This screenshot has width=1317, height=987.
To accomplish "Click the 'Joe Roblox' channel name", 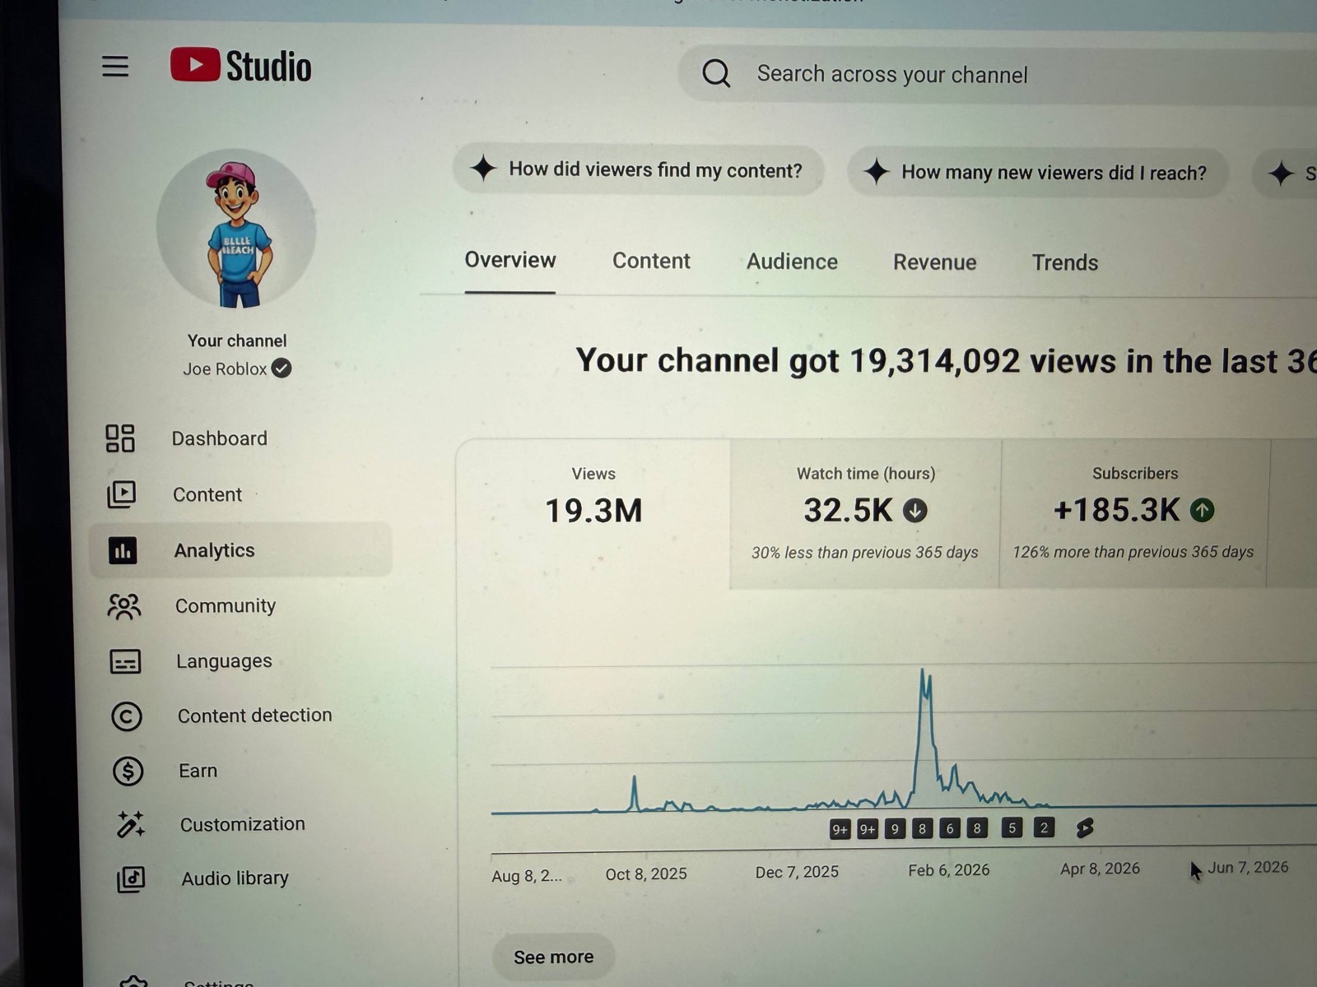I will [x=225, y=369].
